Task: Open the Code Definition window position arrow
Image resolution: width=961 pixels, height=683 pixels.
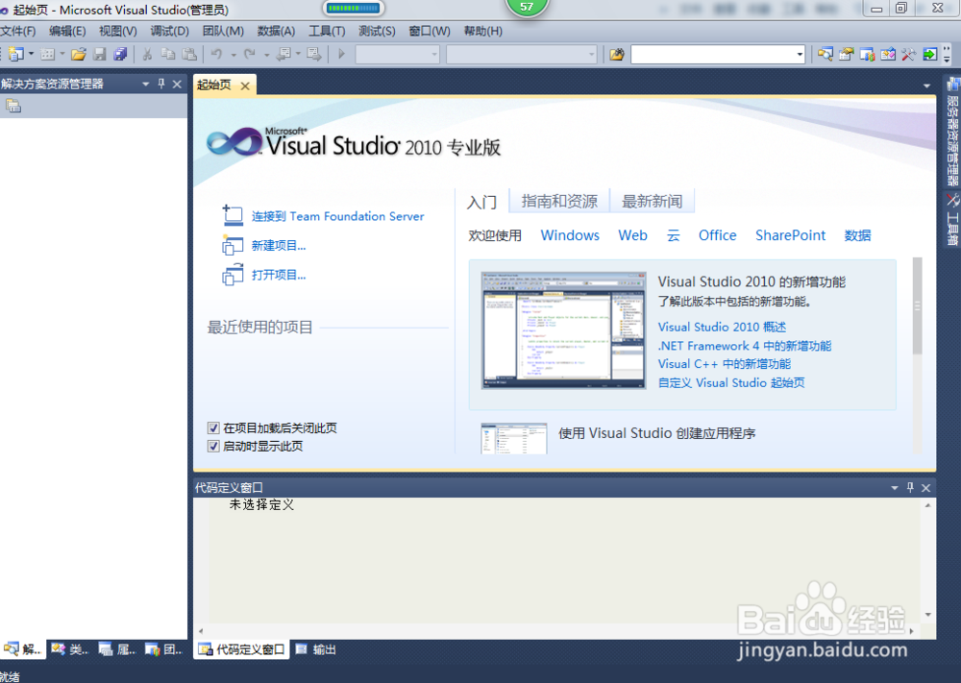Action: [x=894, y=488]
